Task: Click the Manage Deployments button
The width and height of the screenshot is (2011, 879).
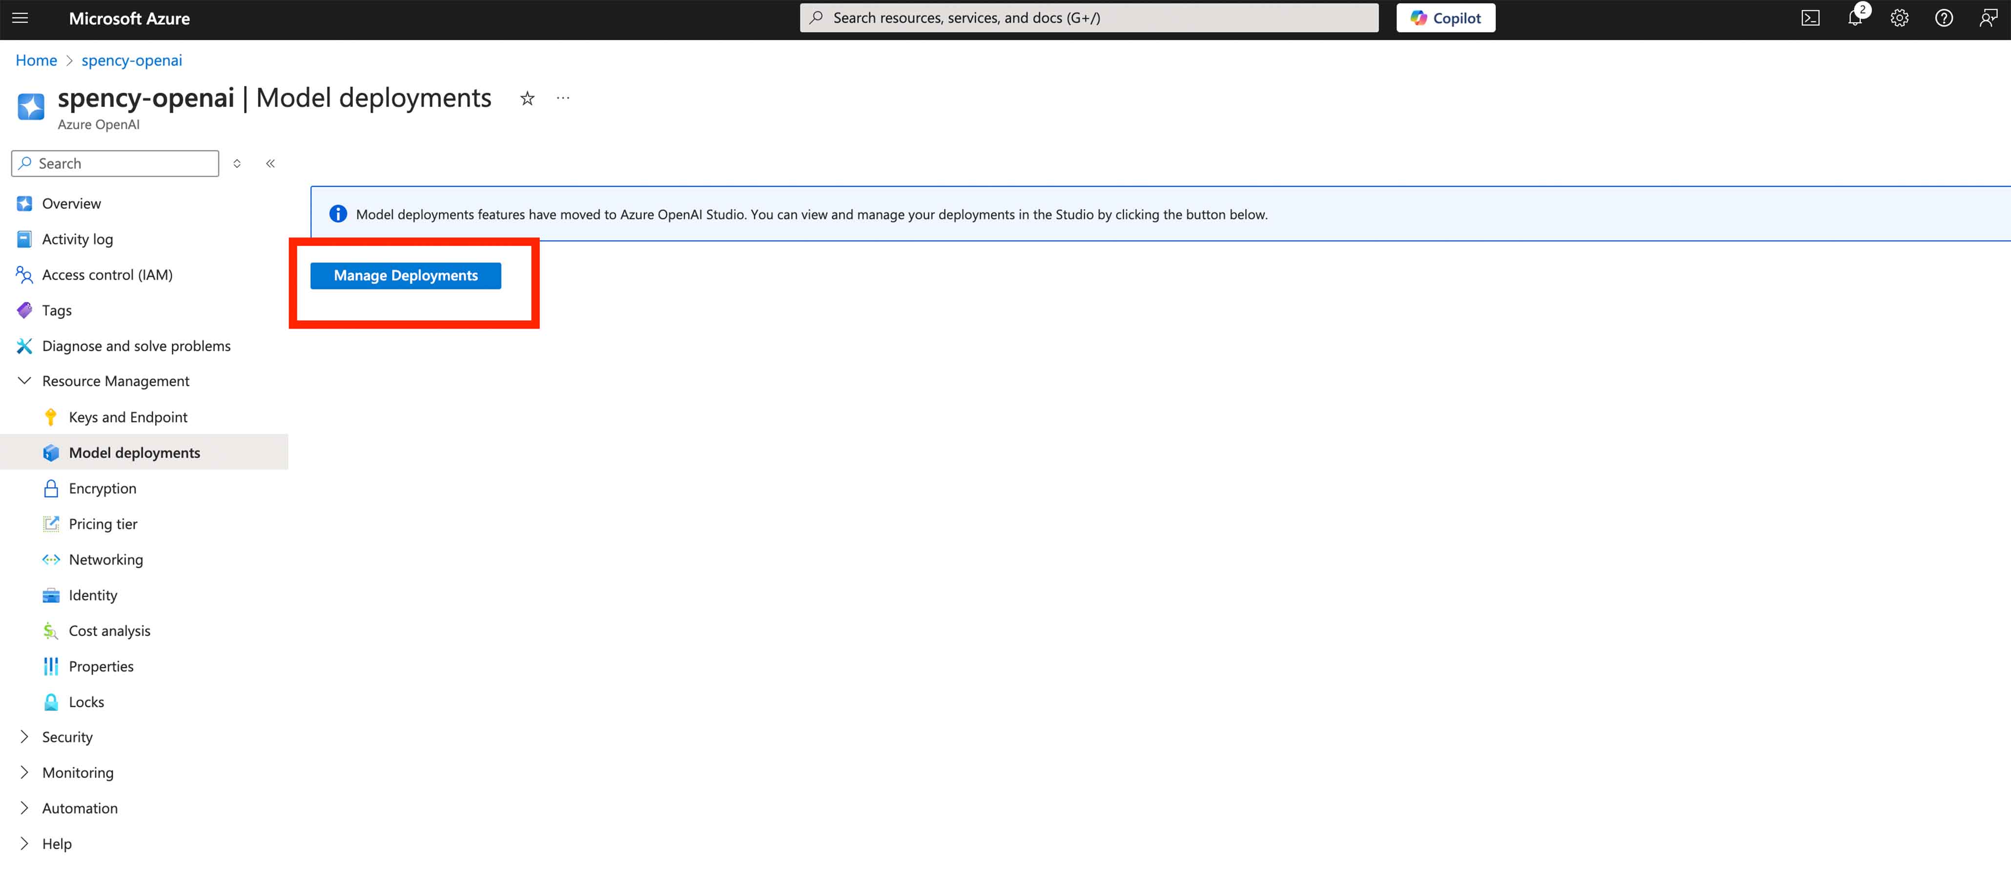Action: (406, 276)
